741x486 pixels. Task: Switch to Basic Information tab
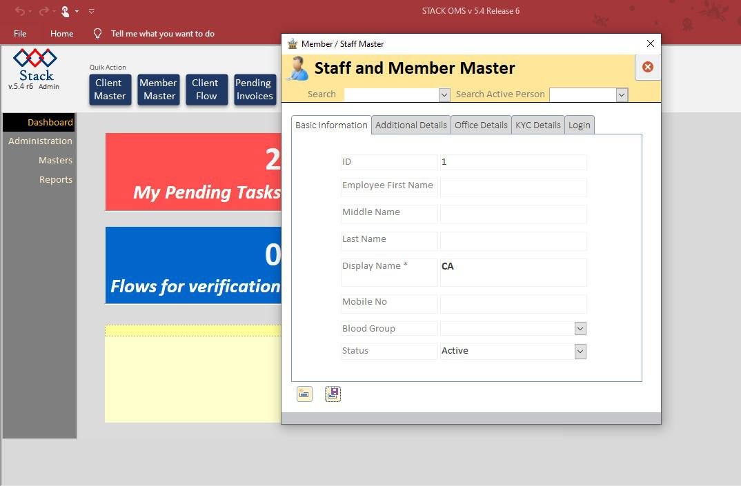[331, 125]
